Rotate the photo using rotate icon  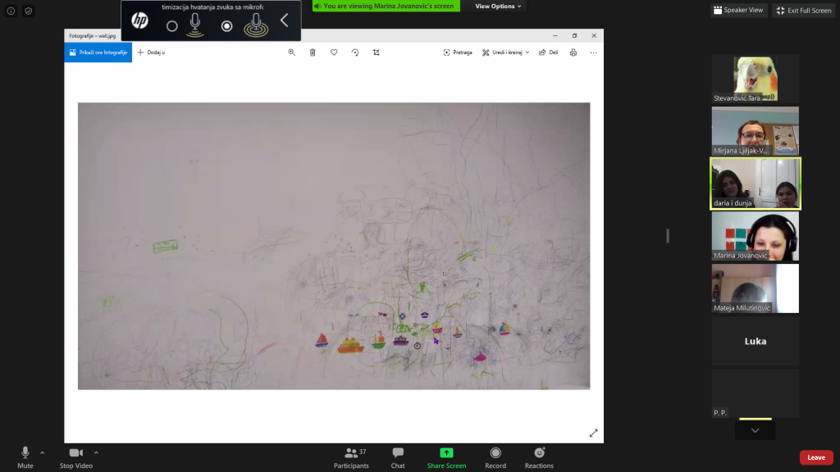coord(355,52)
